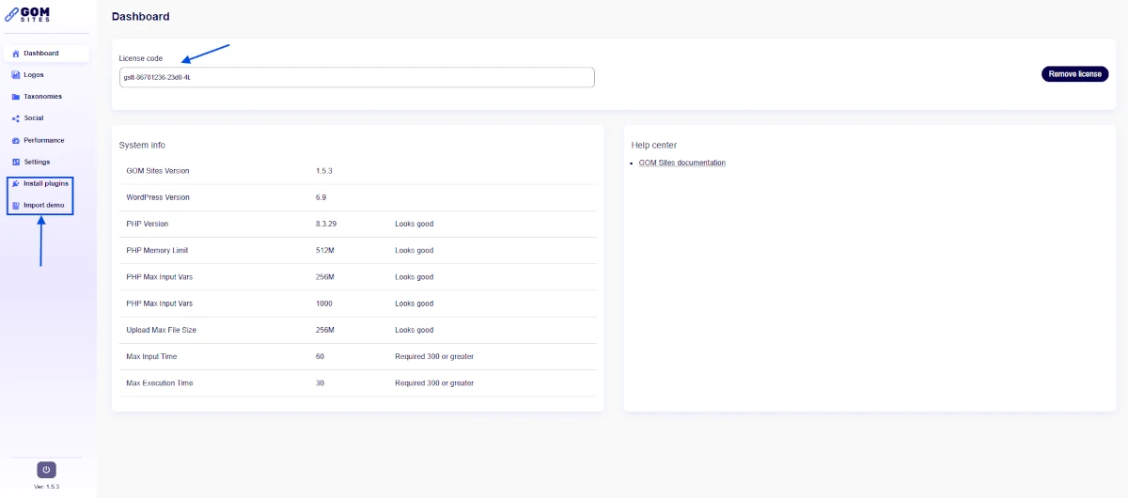The image size is (1128, 498).
Task: Click PHP Version row label
Action: 148,224
